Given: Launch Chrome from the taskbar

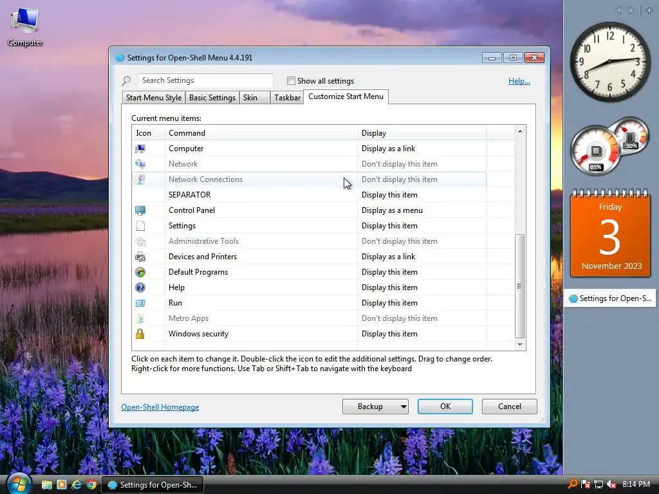Looking at the screenshot, I should (x=91, y=485).
